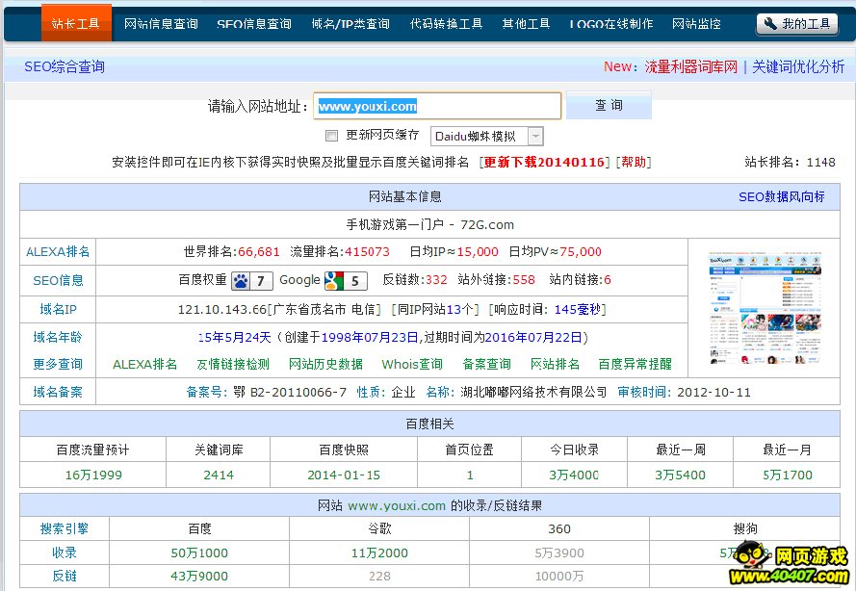Open the 百度异常提醒 link
The height and width of the screenshot is (591, 856).
635,364
